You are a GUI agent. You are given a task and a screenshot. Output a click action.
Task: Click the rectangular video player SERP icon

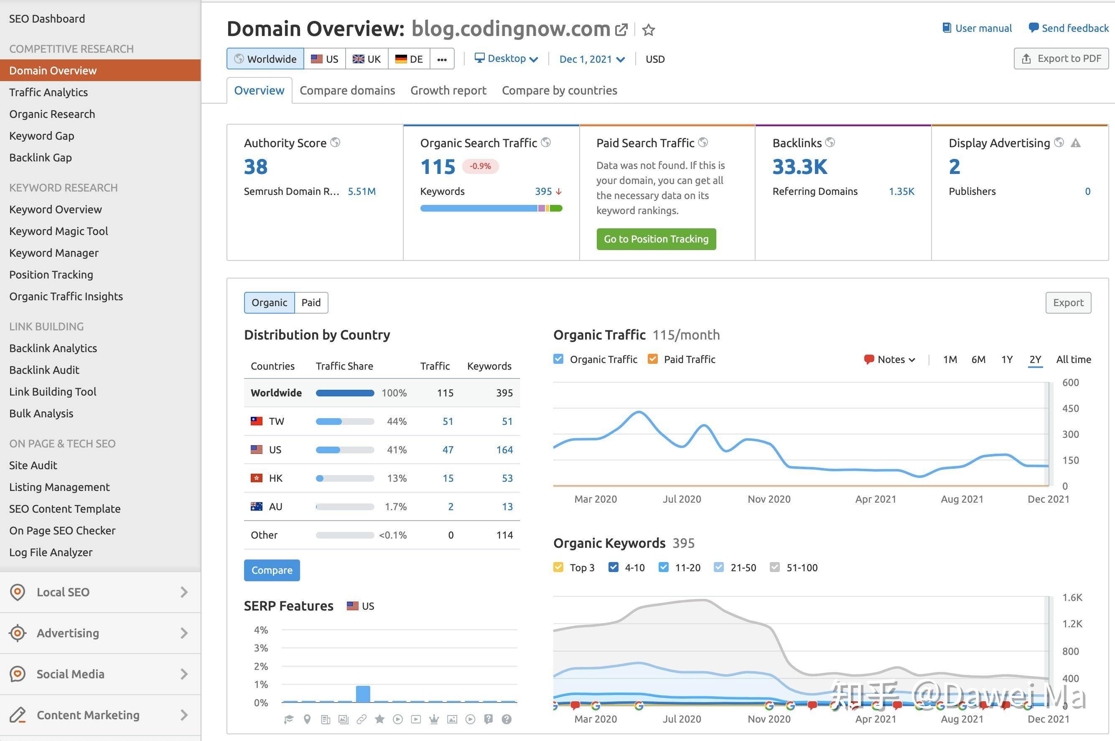tap(416, 719)
